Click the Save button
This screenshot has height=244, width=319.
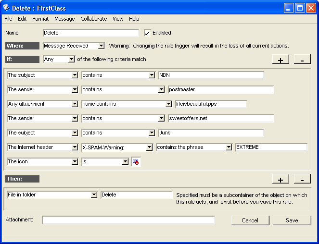tap(292, 220)
